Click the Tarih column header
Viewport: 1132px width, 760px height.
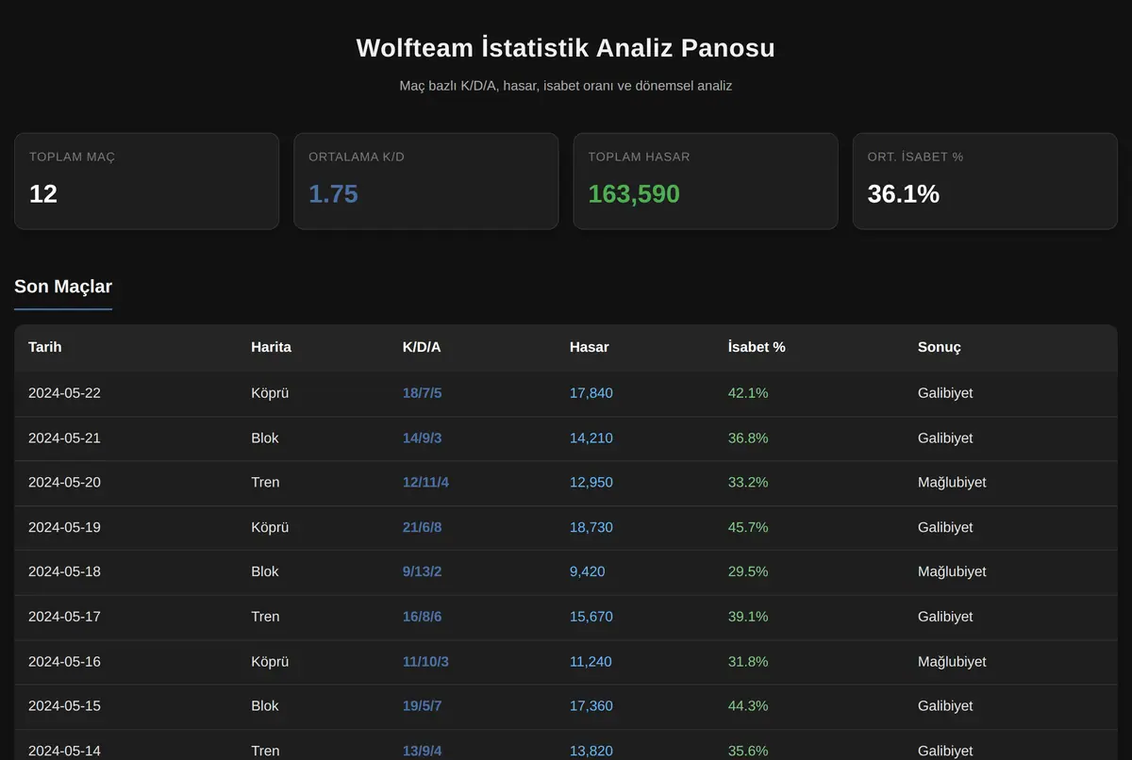coord(45,347)
